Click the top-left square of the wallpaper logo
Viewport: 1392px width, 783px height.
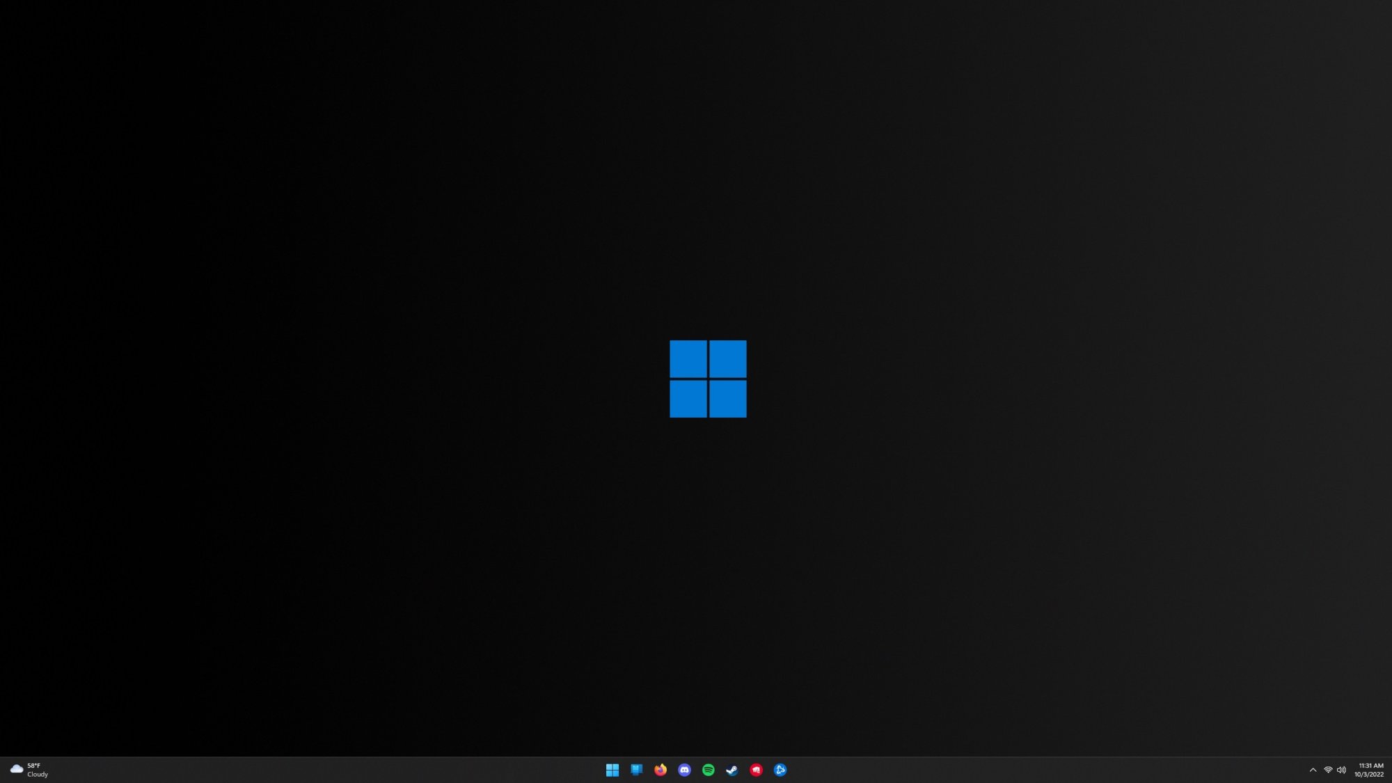(688, 358)
